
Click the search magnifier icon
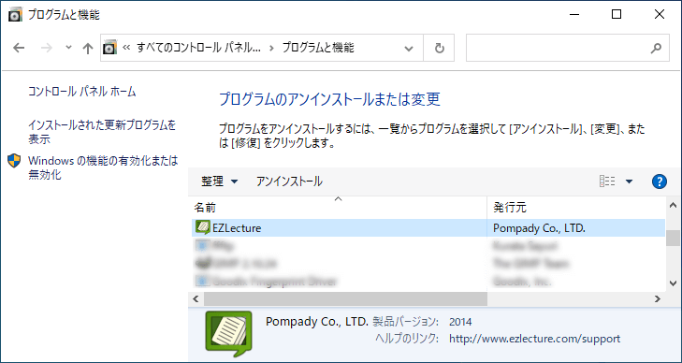[x=656, y=48]
